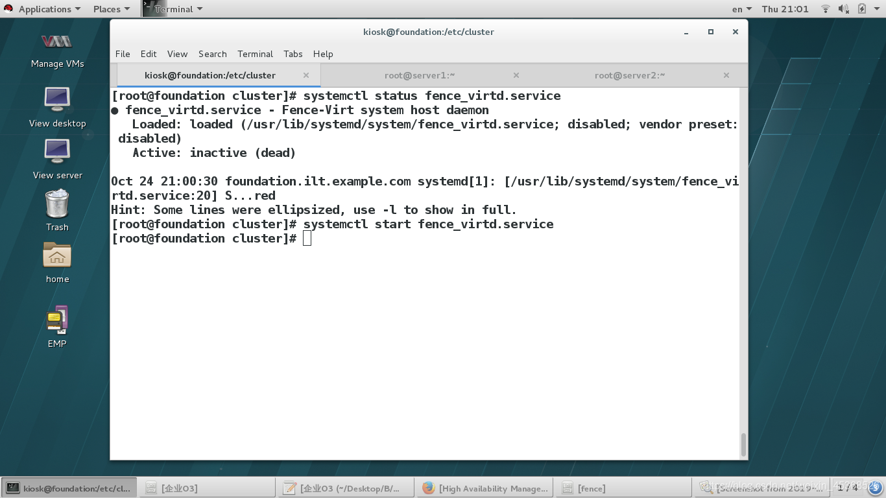Select kiosk@foundation taskbar item
Viewport: 886px width, 498px height.
tap(68, 488)
